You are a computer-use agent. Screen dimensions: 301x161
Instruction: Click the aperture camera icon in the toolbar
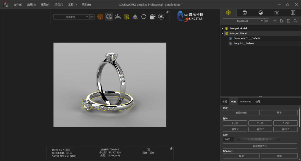pyautogui.click(x=161, y=17)
